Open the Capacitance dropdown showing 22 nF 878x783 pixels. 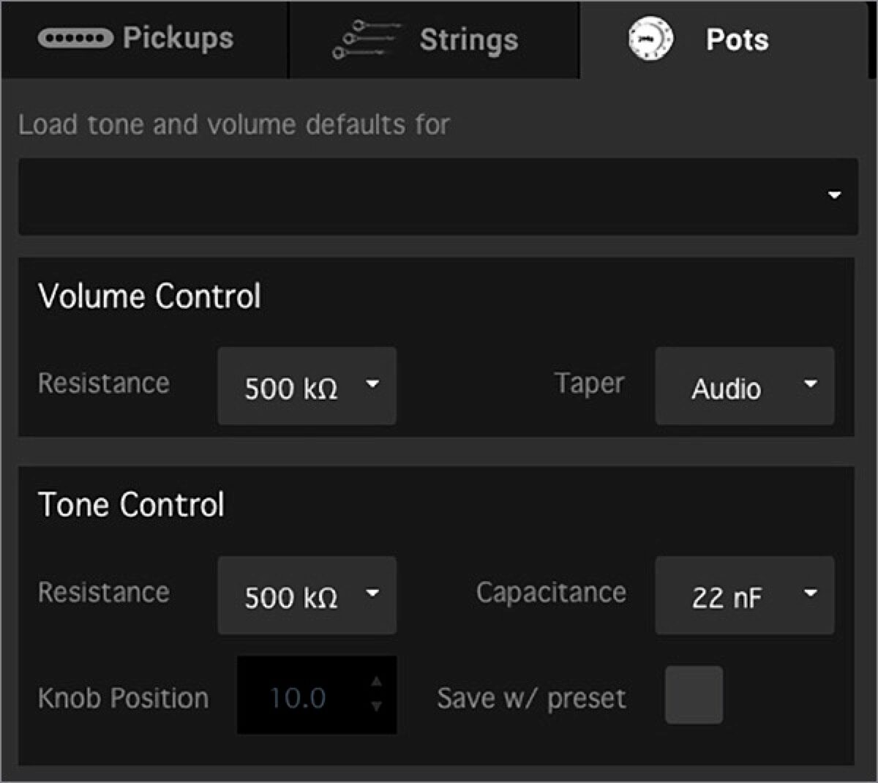[744, 595]
